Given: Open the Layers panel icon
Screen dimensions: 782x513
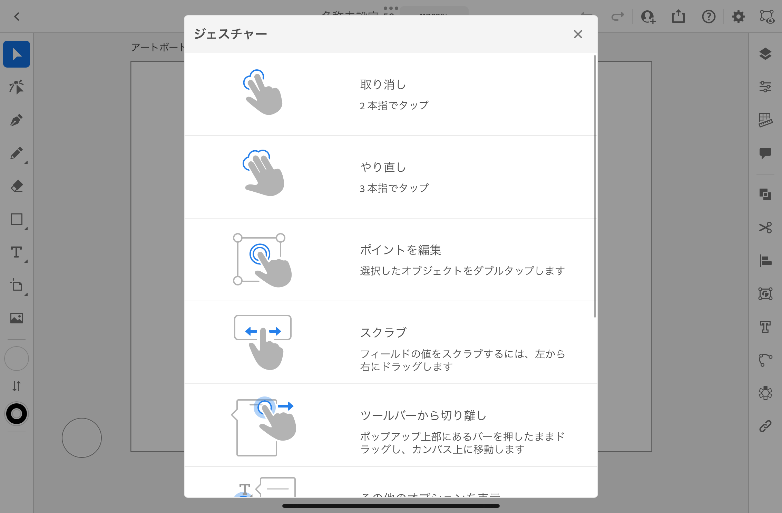Looking at the screenshot, I should (765, 54).
